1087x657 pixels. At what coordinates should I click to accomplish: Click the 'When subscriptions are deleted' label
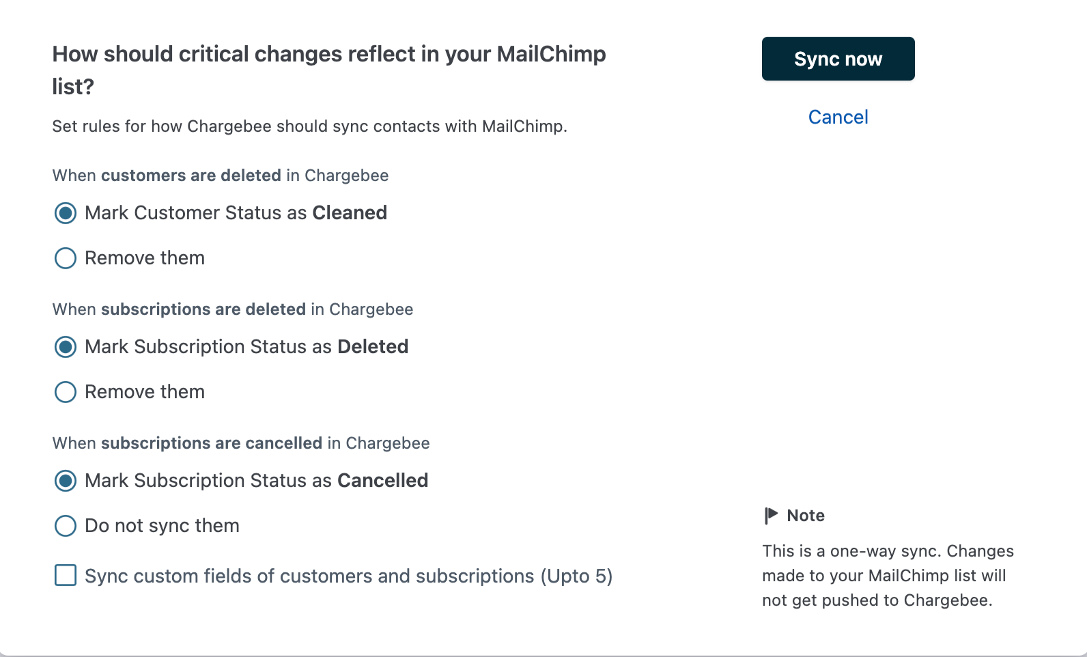[x=232, y=309]
